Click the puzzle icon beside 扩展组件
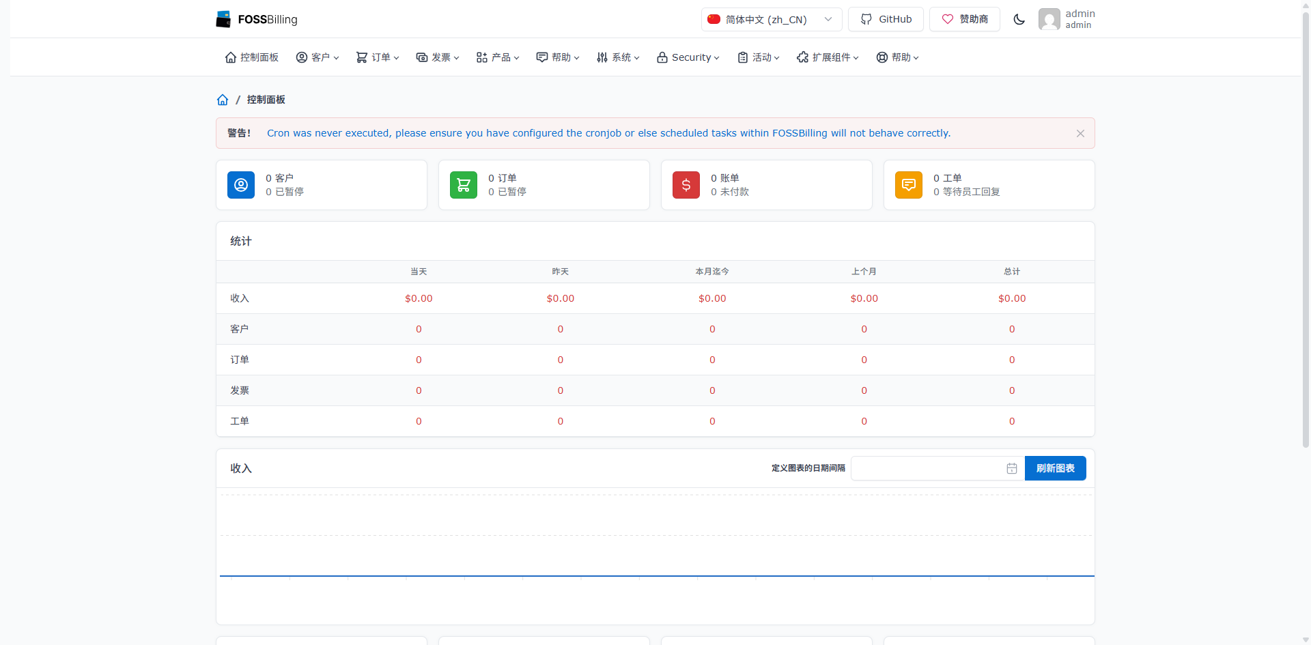1311x645 pixels. click(802, 57)
